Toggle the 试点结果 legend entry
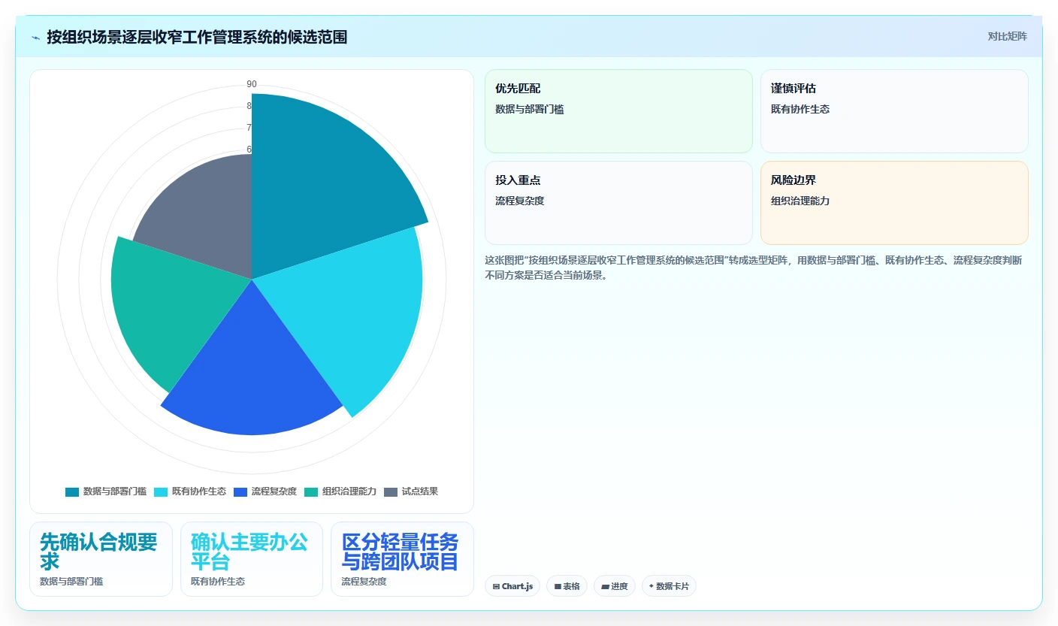The image size is (1058, 626). tap(410, 491)
